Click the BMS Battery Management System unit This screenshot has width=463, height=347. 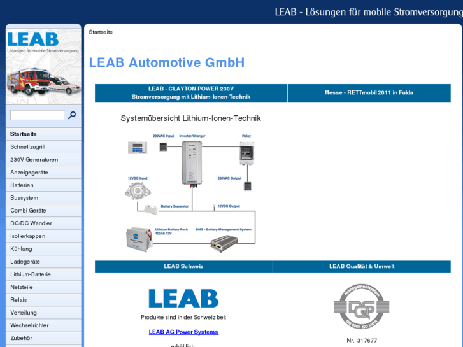pyautogui.click(x=224, y=243)
